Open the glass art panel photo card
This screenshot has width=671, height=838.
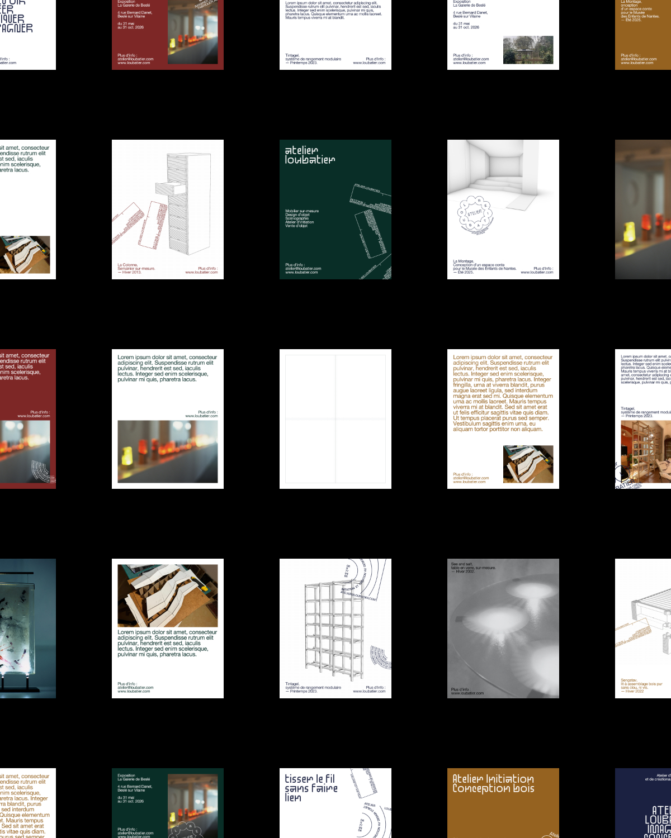(x=28, y=628)
